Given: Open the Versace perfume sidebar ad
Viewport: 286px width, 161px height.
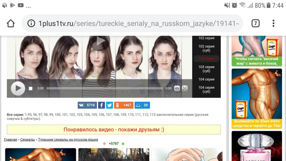Looking at the screenshot, I should point(257,146).
